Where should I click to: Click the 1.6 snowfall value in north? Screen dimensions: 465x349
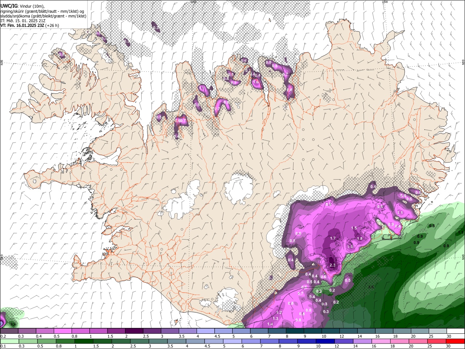(256, 82)
